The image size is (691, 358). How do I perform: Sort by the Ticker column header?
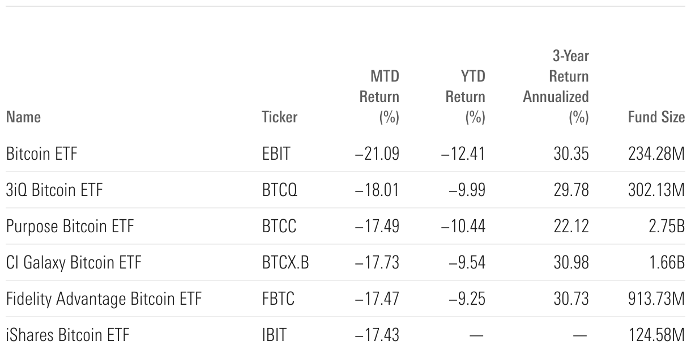[279, 117]
